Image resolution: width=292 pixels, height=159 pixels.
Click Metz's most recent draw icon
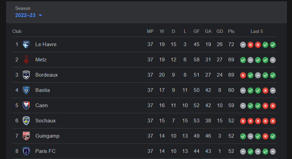(273, 60)
